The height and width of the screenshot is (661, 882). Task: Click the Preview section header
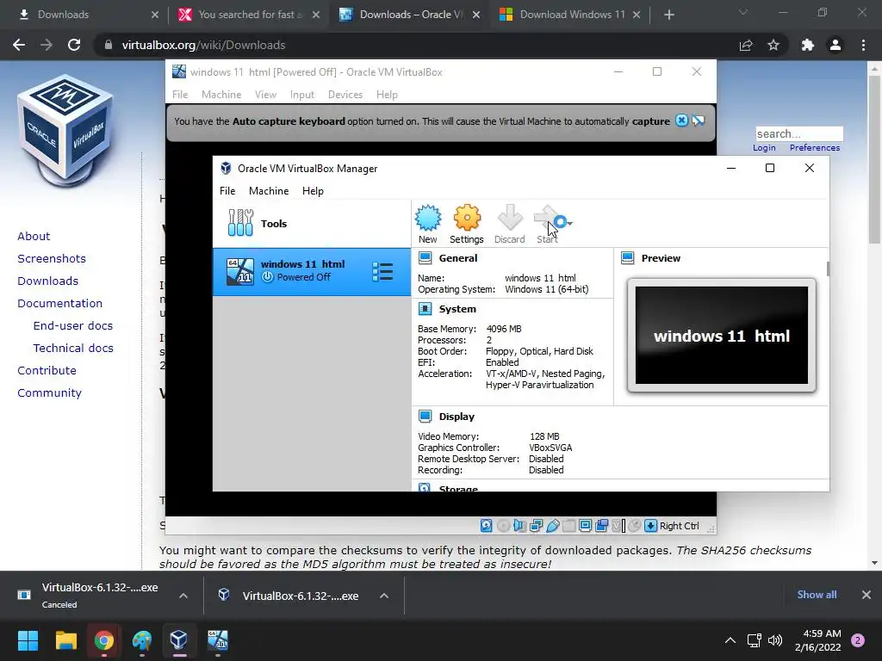661,258
